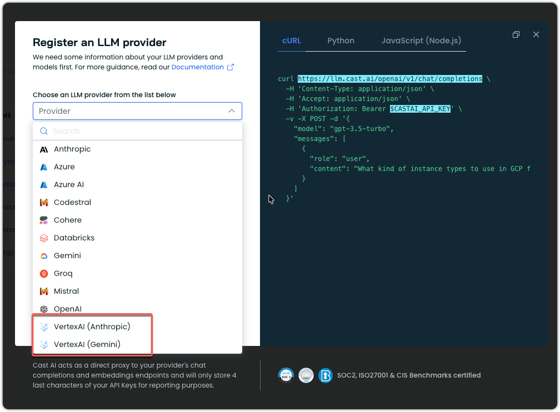Image resolution: width=560 pixels, height=412 pixels.
Task: Click the Gemini logo icon
Action: point(43,256)
